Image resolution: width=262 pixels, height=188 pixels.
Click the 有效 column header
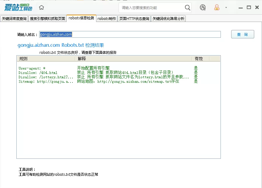point(200,59)
